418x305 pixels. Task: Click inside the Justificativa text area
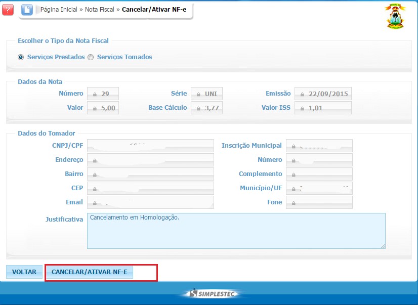pyautogui.click(x=236, y=231)
